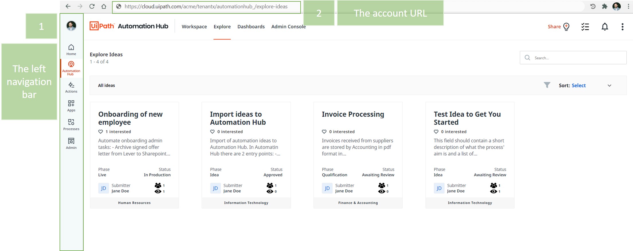Select Automation Hub in left sidebar

(x=71, y=68)
